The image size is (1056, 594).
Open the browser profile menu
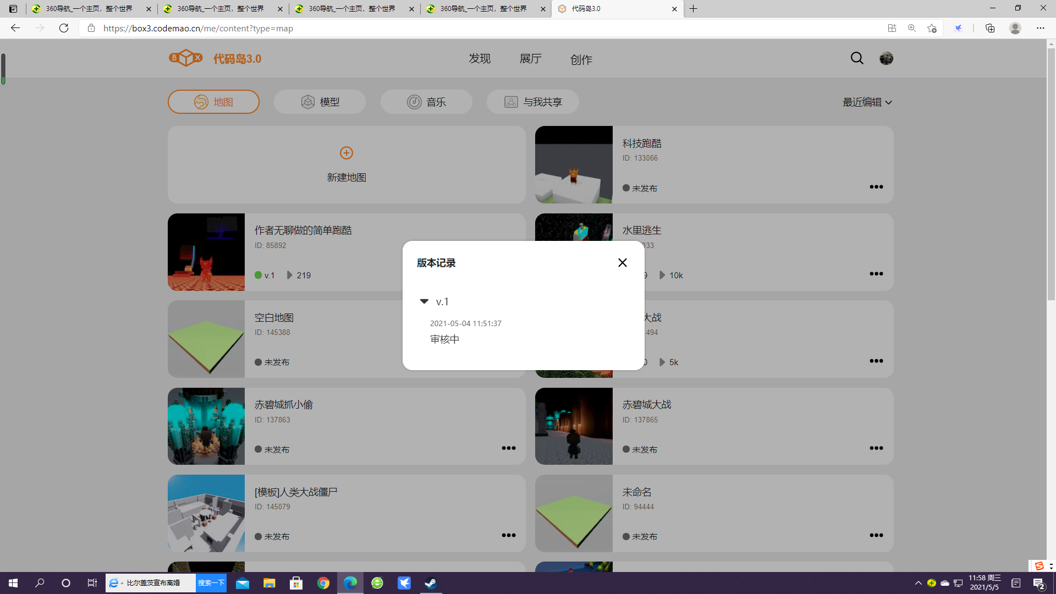click(x=1015, y=28)
